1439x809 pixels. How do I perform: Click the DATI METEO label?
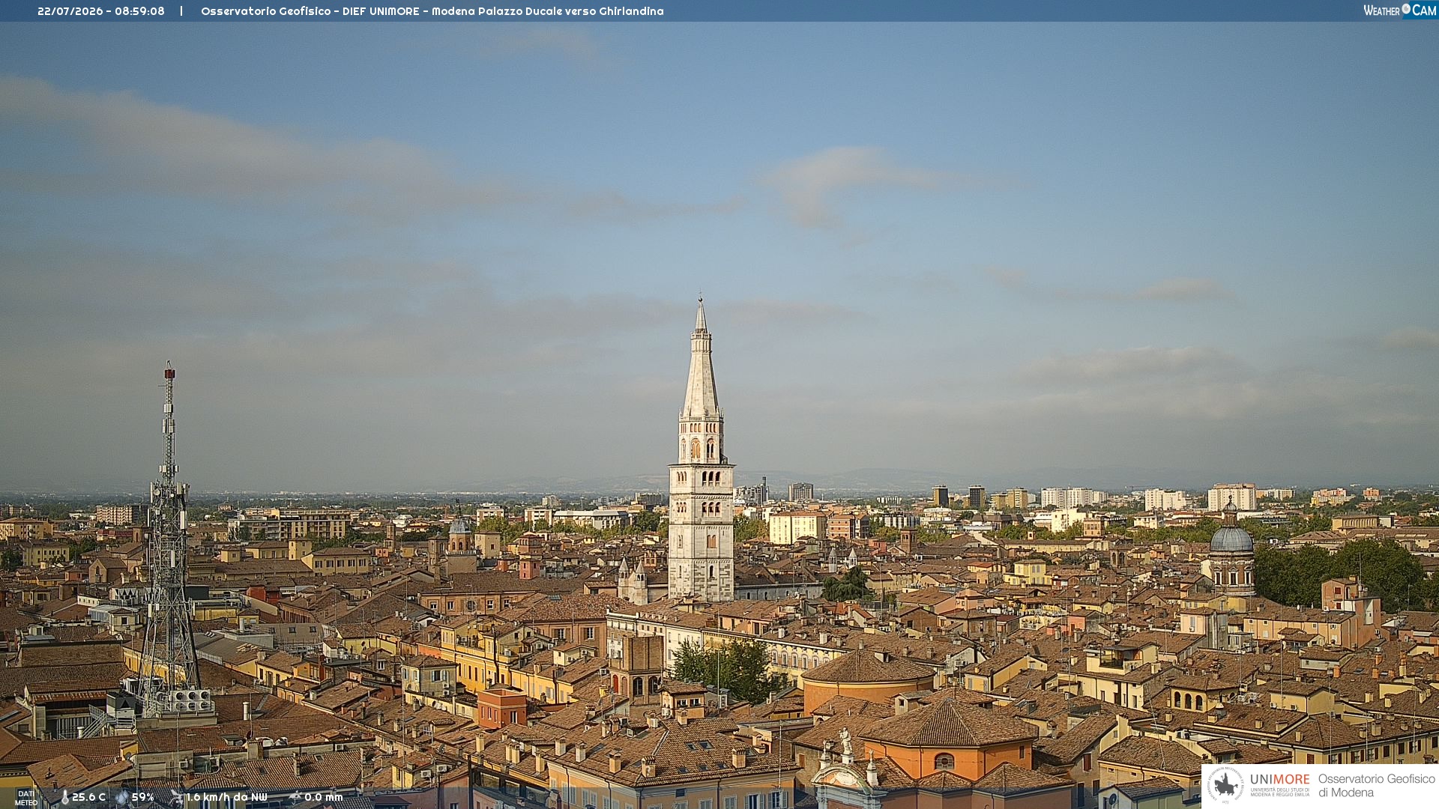[26, 799]
